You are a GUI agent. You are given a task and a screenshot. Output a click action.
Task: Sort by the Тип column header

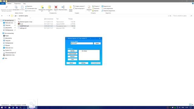coord(57,19)
